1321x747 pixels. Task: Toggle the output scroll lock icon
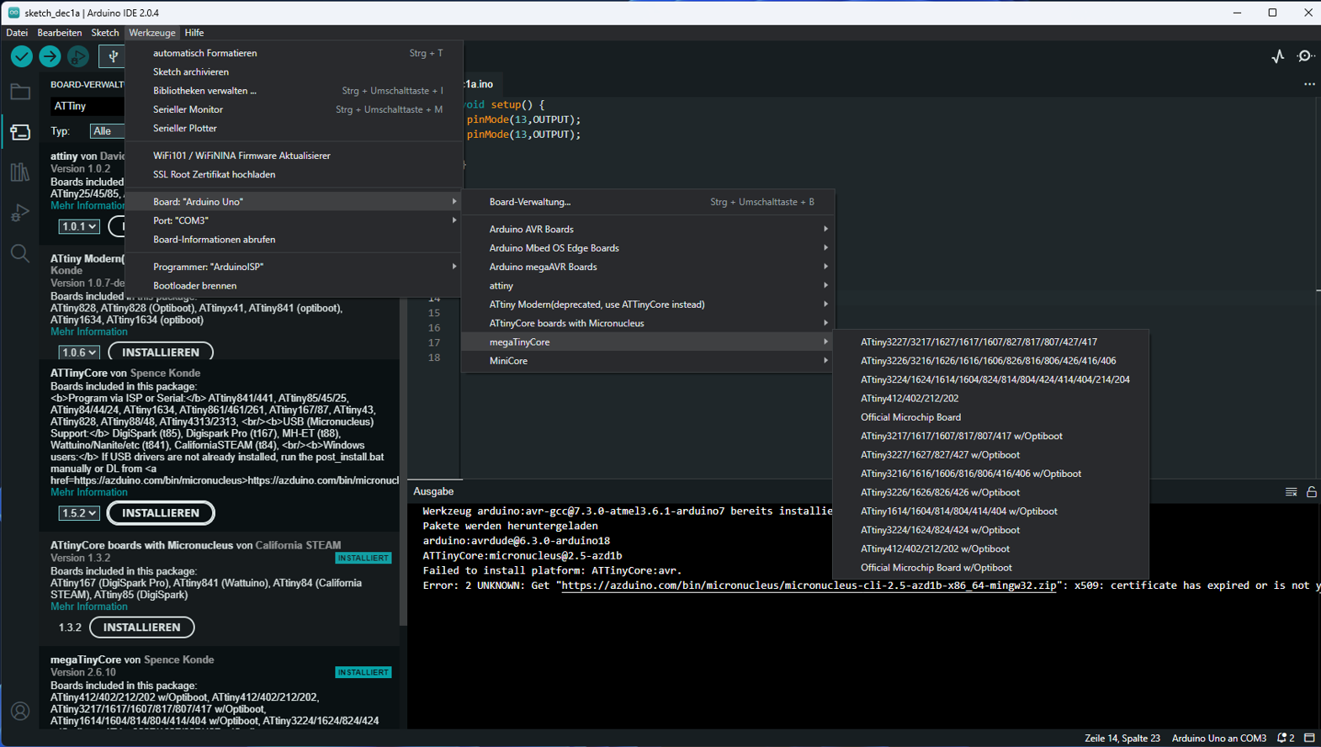(1312, 492)
